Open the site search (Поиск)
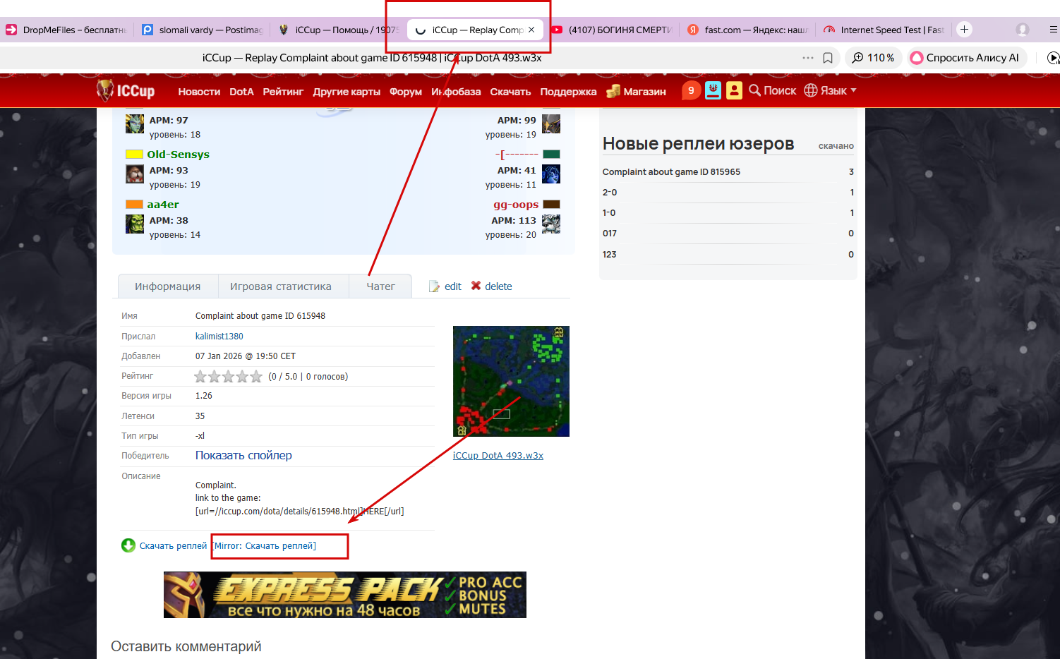The width and height of the screenshot is (1060, 659). (772, 90)
